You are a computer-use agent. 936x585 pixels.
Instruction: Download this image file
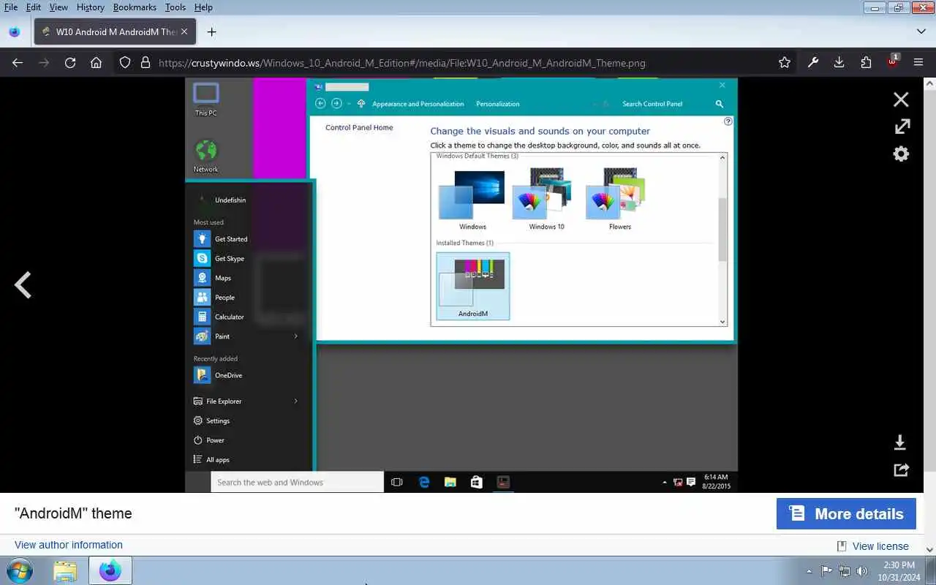900,442
